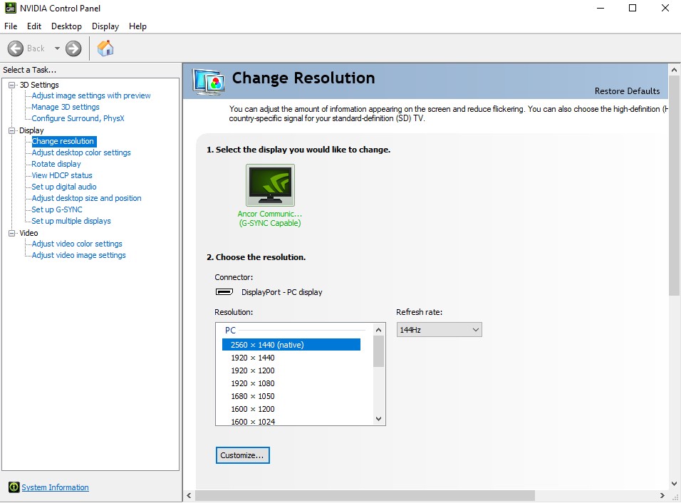Open the Refresh rate 144Hz dropdown
681x503 pixels.
pyautogui.click(x=439, y=330)
